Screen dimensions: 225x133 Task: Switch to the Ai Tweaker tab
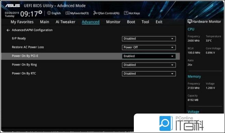tap(66, 22)
